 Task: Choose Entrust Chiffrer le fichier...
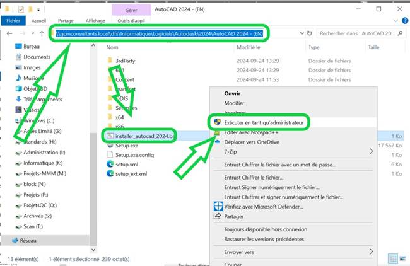(x=254, y=178)
